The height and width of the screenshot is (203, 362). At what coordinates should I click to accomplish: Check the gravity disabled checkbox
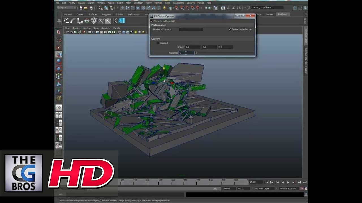pos(158,43)
